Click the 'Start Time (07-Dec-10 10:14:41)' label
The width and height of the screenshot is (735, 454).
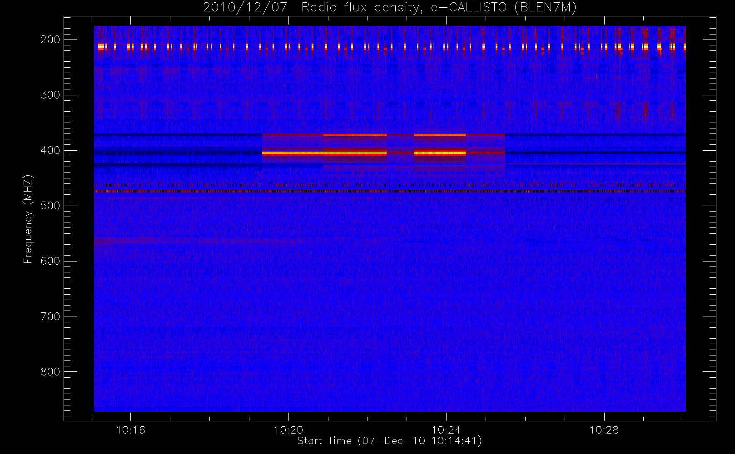coord(389,441)
